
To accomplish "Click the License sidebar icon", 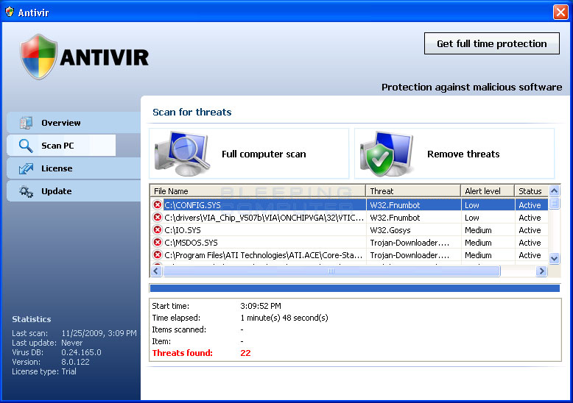I will pos(27,168).
